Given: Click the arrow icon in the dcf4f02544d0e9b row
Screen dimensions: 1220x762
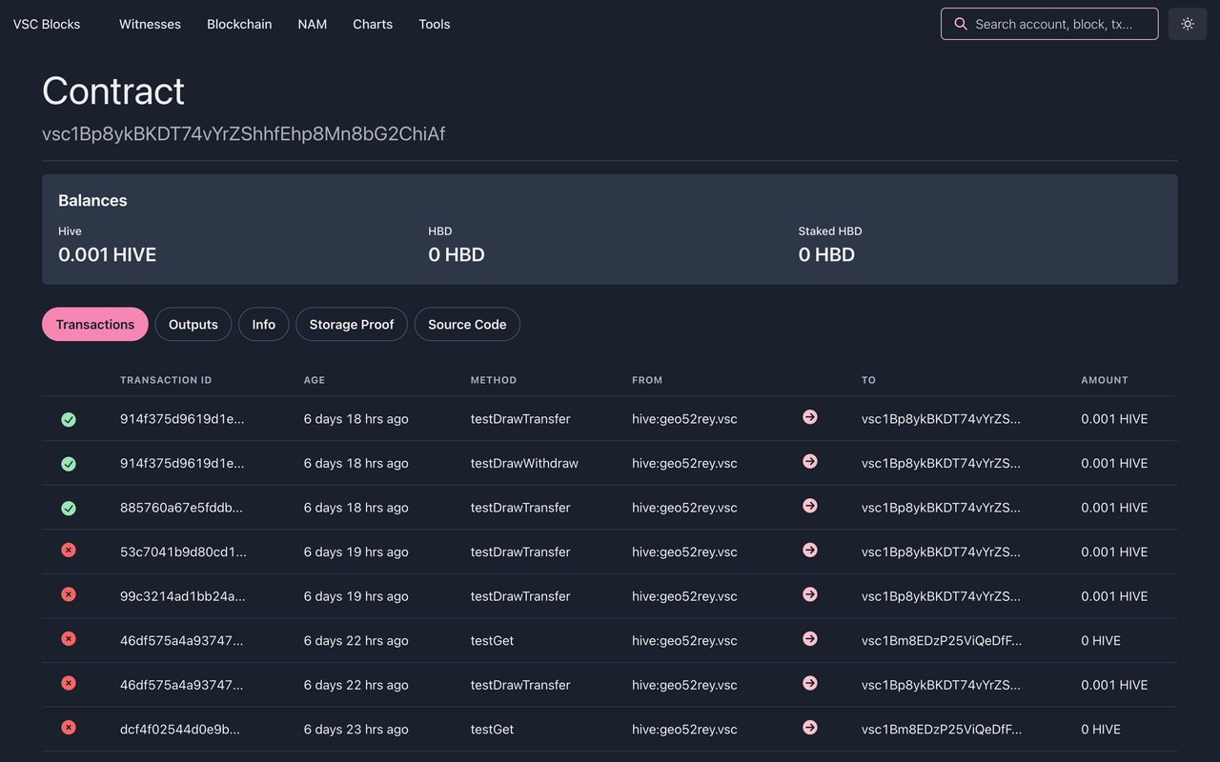Looking at the screenshot, I should click(x=810, y=728).
